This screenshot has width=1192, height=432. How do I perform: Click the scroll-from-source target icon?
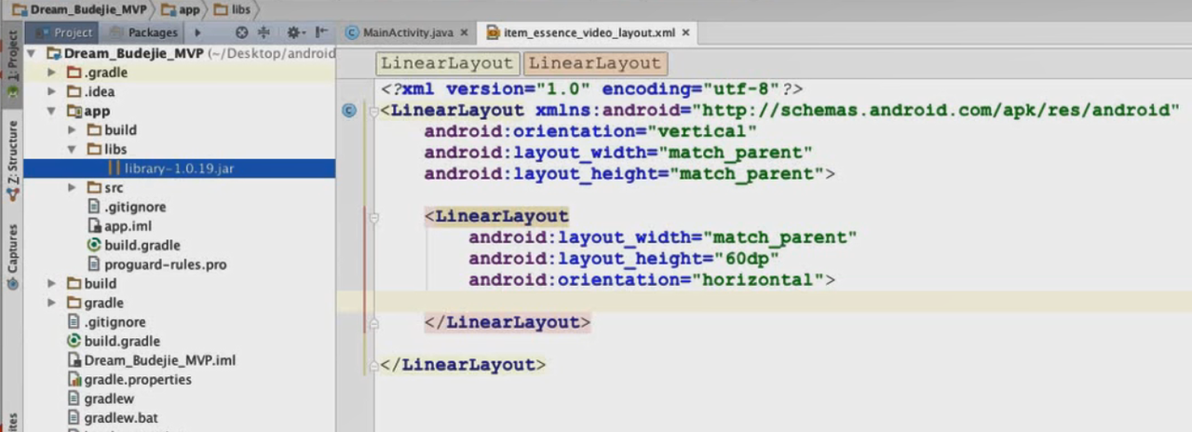[x=241, y=33]
